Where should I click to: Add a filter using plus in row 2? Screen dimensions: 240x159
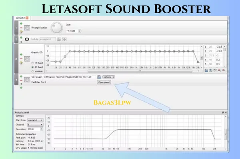click(21, 38)
